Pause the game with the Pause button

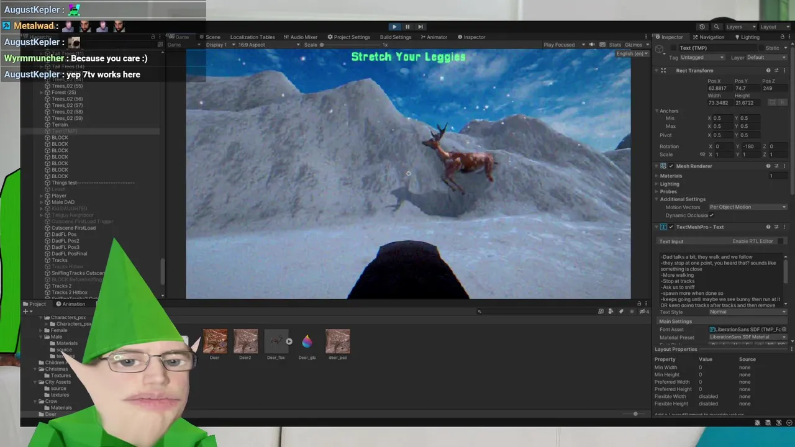click(x=407, y=27)
